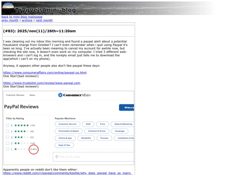Select the 'Reliability' mention chip

pos(86,138)
